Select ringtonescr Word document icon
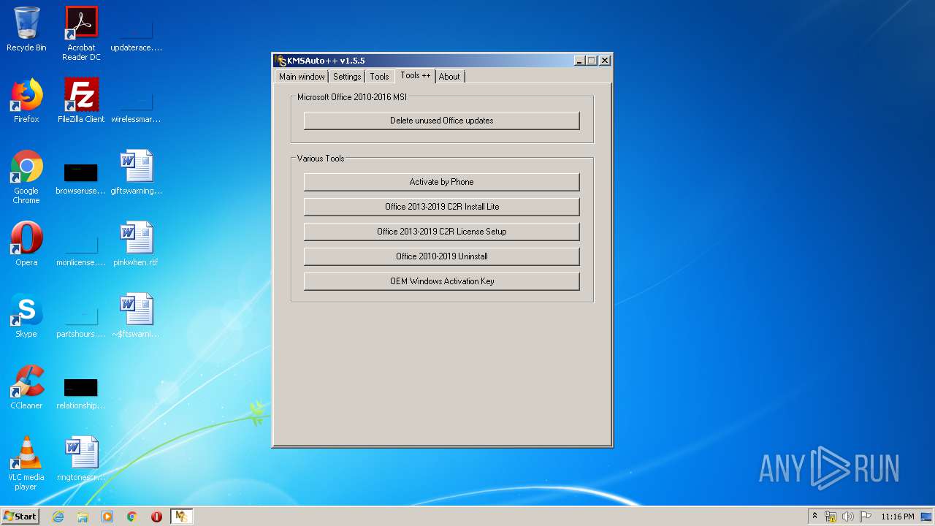 click(81, 459)
